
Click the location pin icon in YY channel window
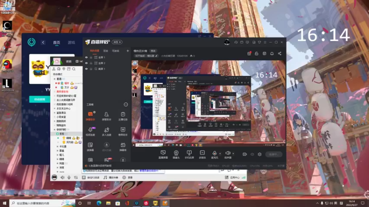point(64,69)
